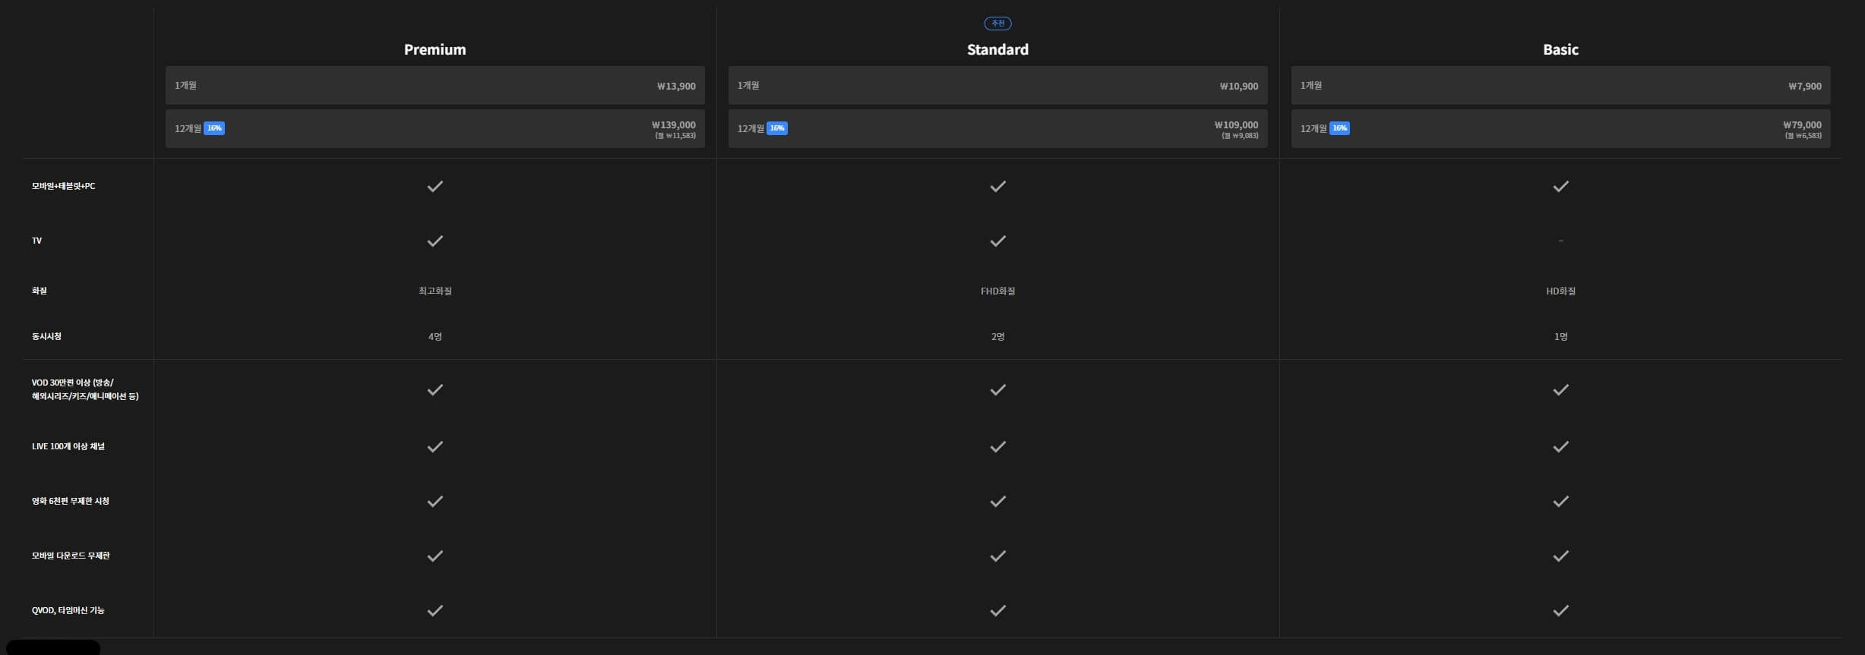
Task: Click Basic checkmark for 영화 6천편 무제한 시청
Action: tap(1560, 501)
